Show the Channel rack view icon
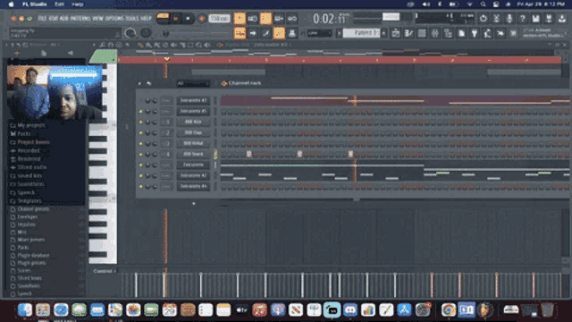The height and width of the screenshot is (322, 572). click(x=422, y=33)
